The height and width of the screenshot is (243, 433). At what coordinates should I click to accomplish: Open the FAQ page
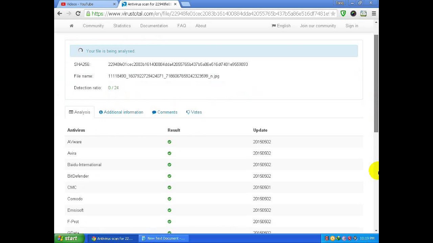[x=182, y=26]
